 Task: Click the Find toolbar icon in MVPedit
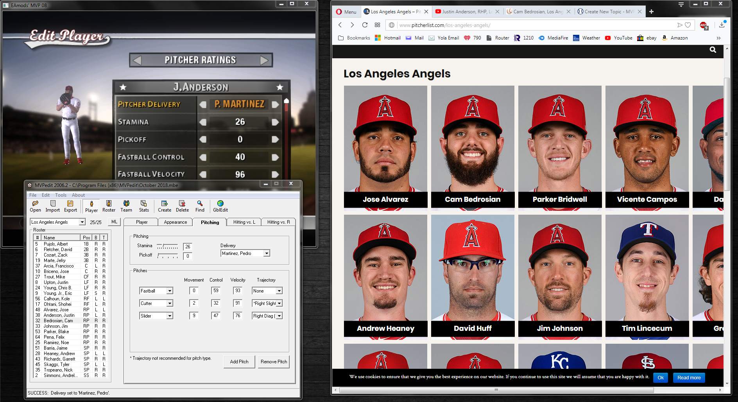tap(200, 206)
